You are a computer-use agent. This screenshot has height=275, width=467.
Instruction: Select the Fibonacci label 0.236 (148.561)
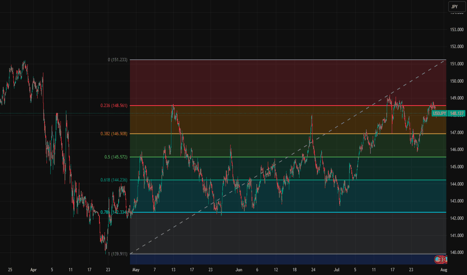click(x=114, y=105)
